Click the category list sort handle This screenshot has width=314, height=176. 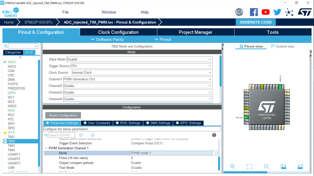pos(20,58)
